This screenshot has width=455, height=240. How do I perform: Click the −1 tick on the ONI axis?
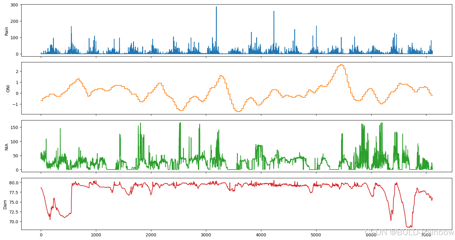(15, 104)
